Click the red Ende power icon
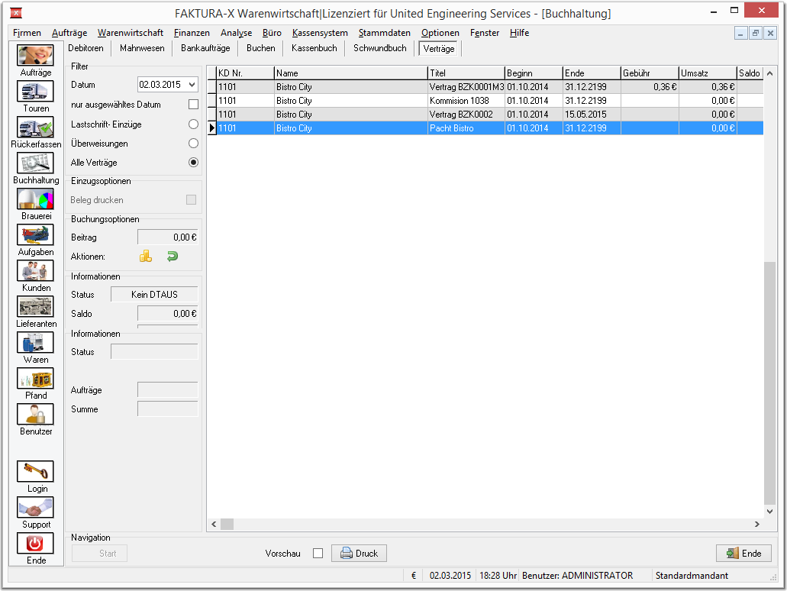The height and width of the screenshot is (591, 787). (35, 544)
